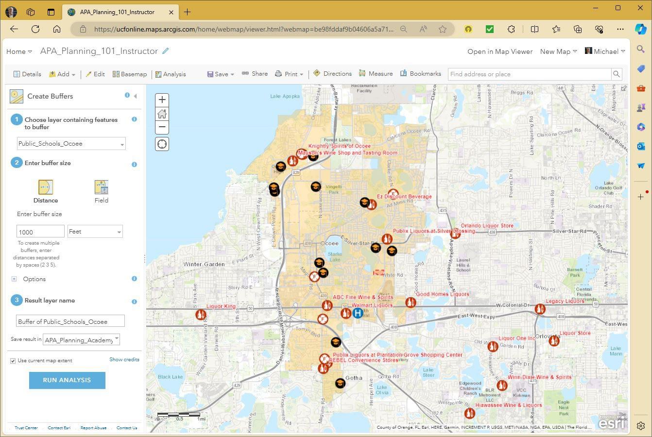Image resolution: width=652 pixels, height=437 pixels.
Task: Find my location on the map
Action: 162,144
